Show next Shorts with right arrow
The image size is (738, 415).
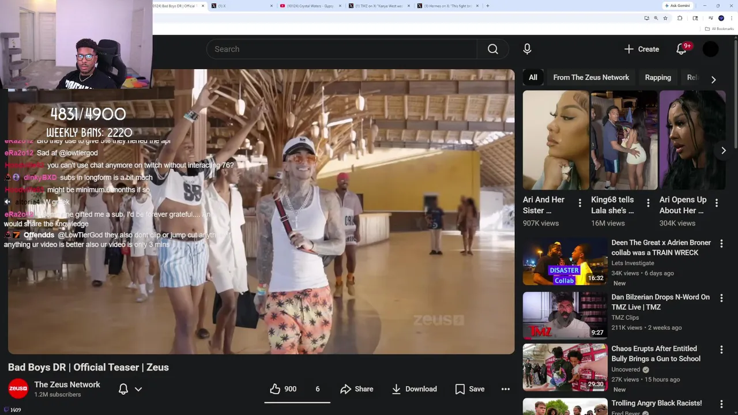724,150
